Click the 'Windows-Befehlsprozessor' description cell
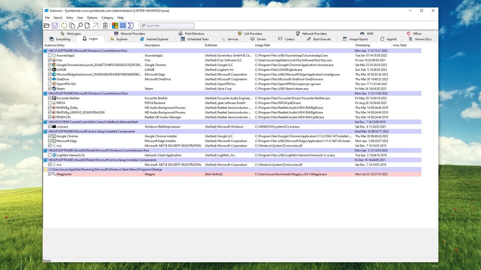Screen dimensions: 481x270 pyautogui.click(x=162, y=126)
